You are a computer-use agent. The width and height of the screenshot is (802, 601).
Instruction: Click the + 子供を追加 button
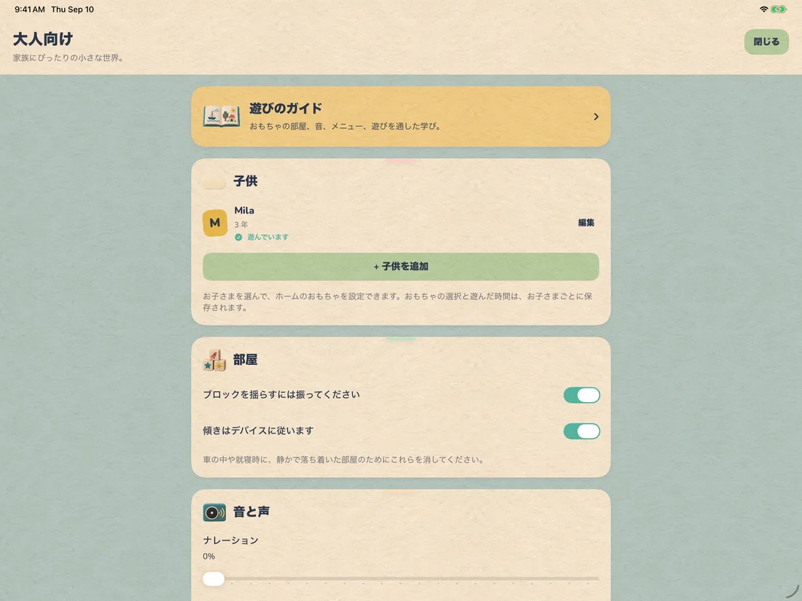[401, 266]
